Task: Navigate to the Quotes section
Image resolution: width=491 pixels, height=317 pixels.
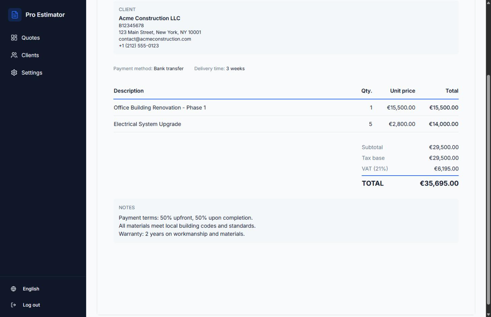Action: [30, 37]
